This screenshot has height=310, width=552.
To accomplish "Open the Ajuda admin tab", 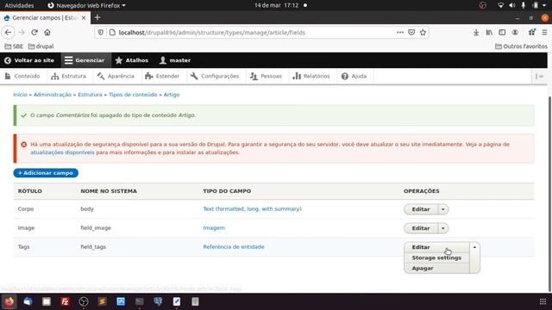I will pos(354,77).
